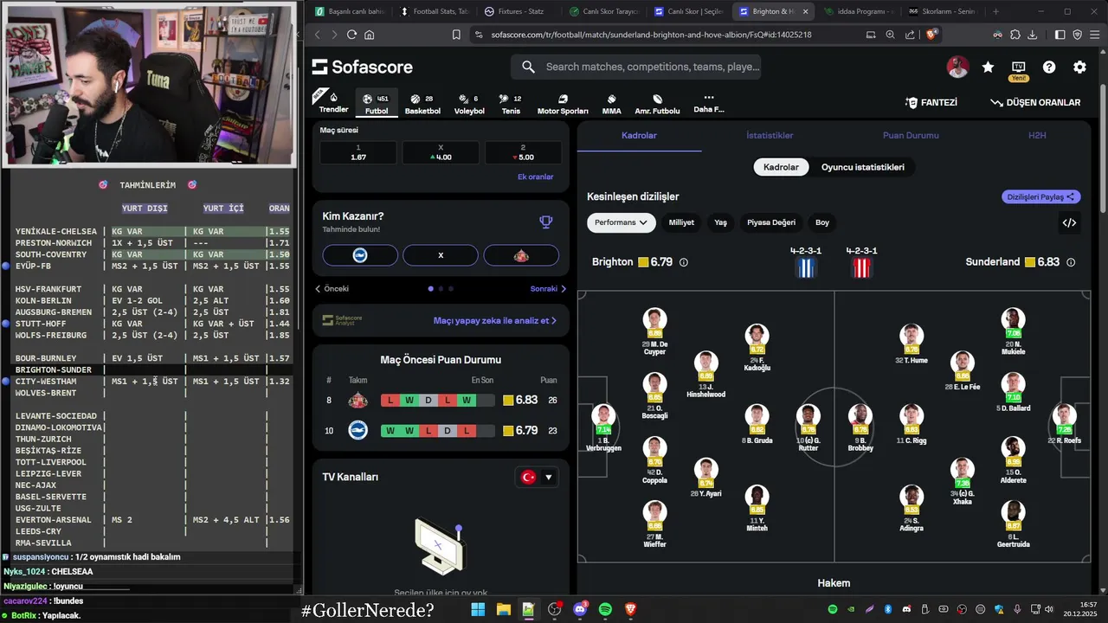
Task: Switch to Fixtures - Statz browser tab
Action: (x=514, y=11)
